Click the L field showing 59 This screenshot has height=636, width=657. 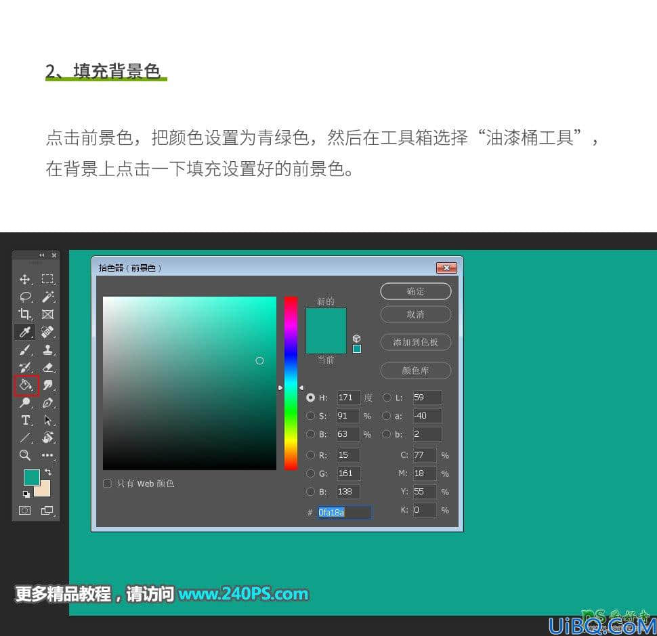(427, 397)
